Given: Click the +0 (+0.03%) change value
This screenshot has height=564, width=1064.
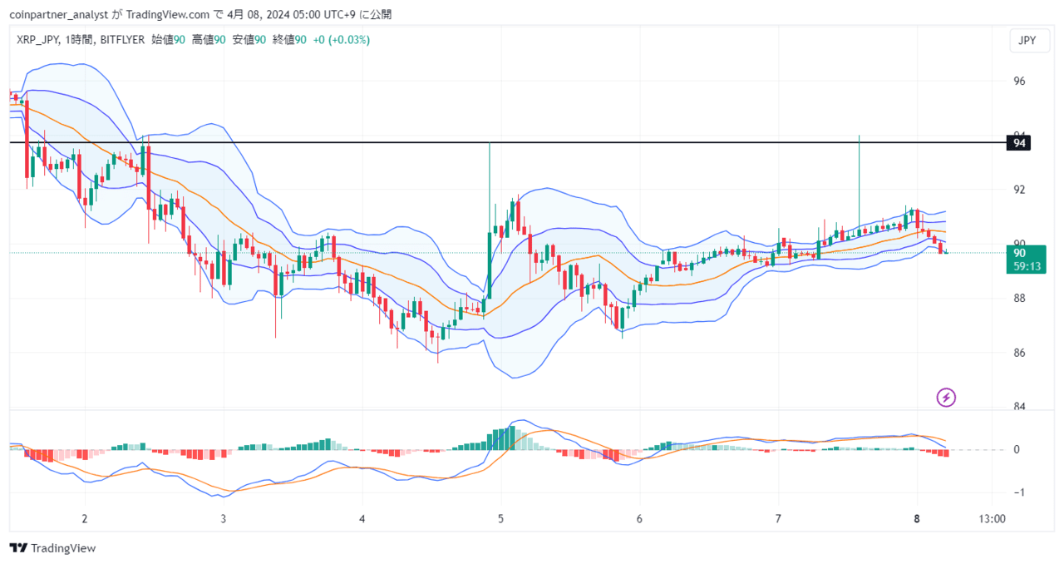Looking at the screenshot, I should 341,39.
